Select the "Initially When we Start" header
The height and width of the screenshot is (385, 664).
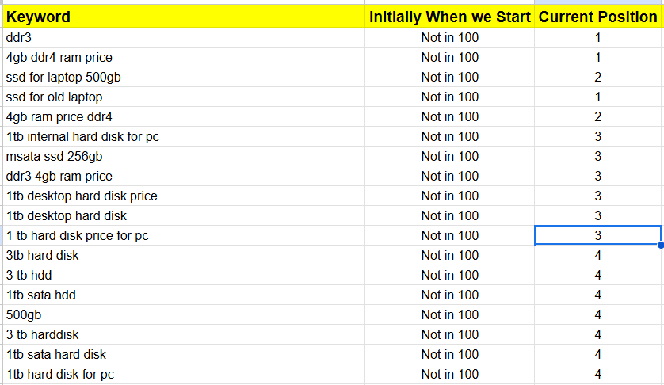[x=449, y=17]
